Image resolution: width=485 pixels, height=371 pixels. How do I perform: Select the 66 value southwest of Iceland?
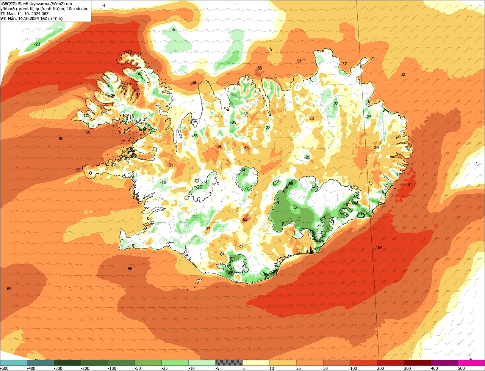click(130, 269)
